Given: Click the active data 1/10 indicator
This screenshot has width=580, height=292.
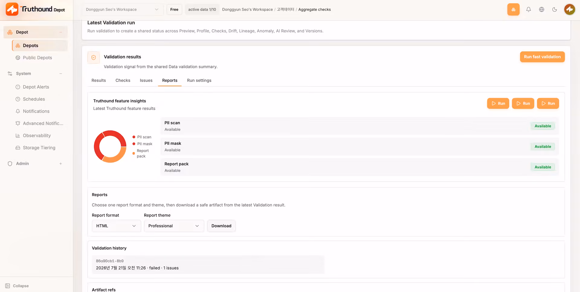Looking at the screenshot, I should click(x=202, y=9).
